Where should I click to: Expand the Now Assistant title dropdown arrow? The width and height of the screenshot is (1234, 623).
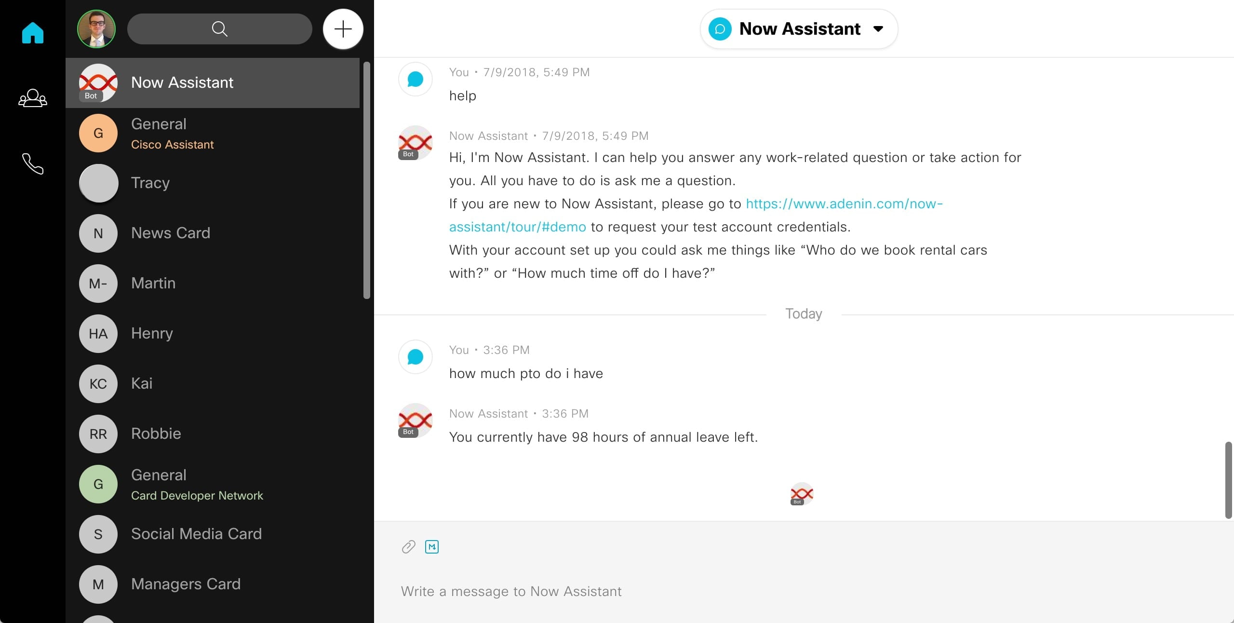(x=878, y=29)
